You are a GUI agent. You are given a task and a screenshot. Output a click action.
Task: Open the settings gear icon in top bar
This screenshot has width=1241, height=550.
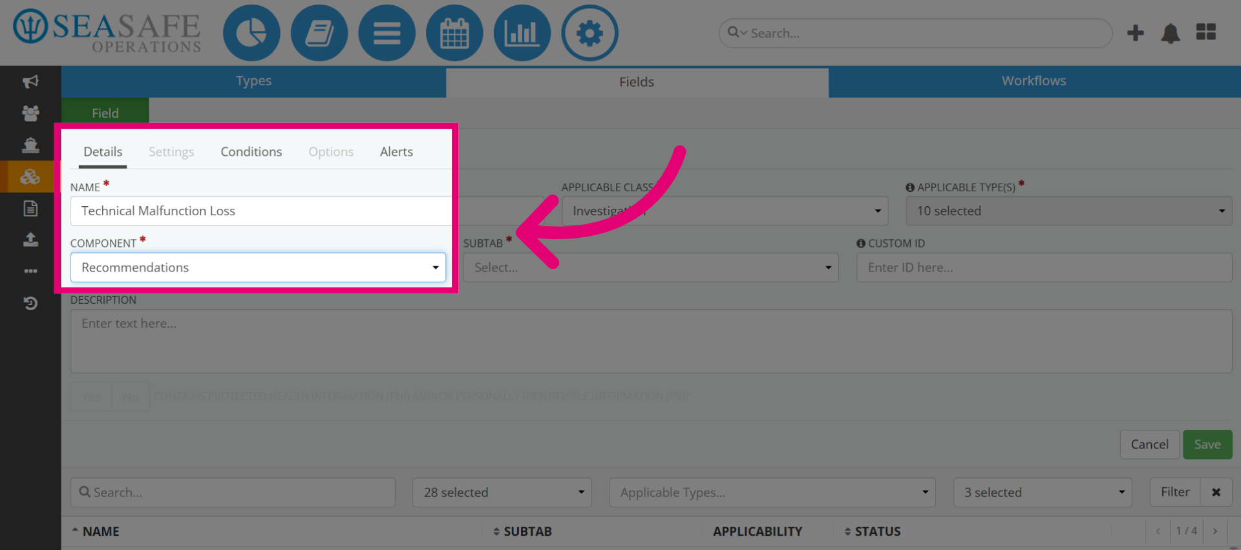pos(589,33)
